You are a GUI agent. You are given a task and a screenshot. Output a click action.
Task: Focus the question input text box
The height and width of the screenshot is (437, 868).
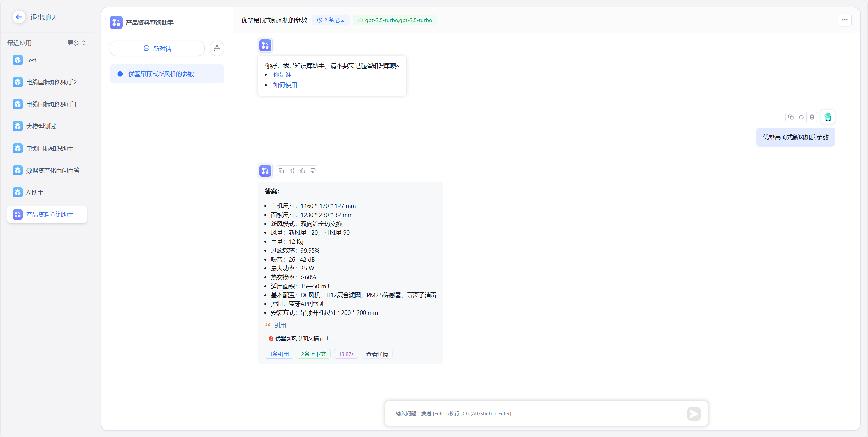(537, 413)
